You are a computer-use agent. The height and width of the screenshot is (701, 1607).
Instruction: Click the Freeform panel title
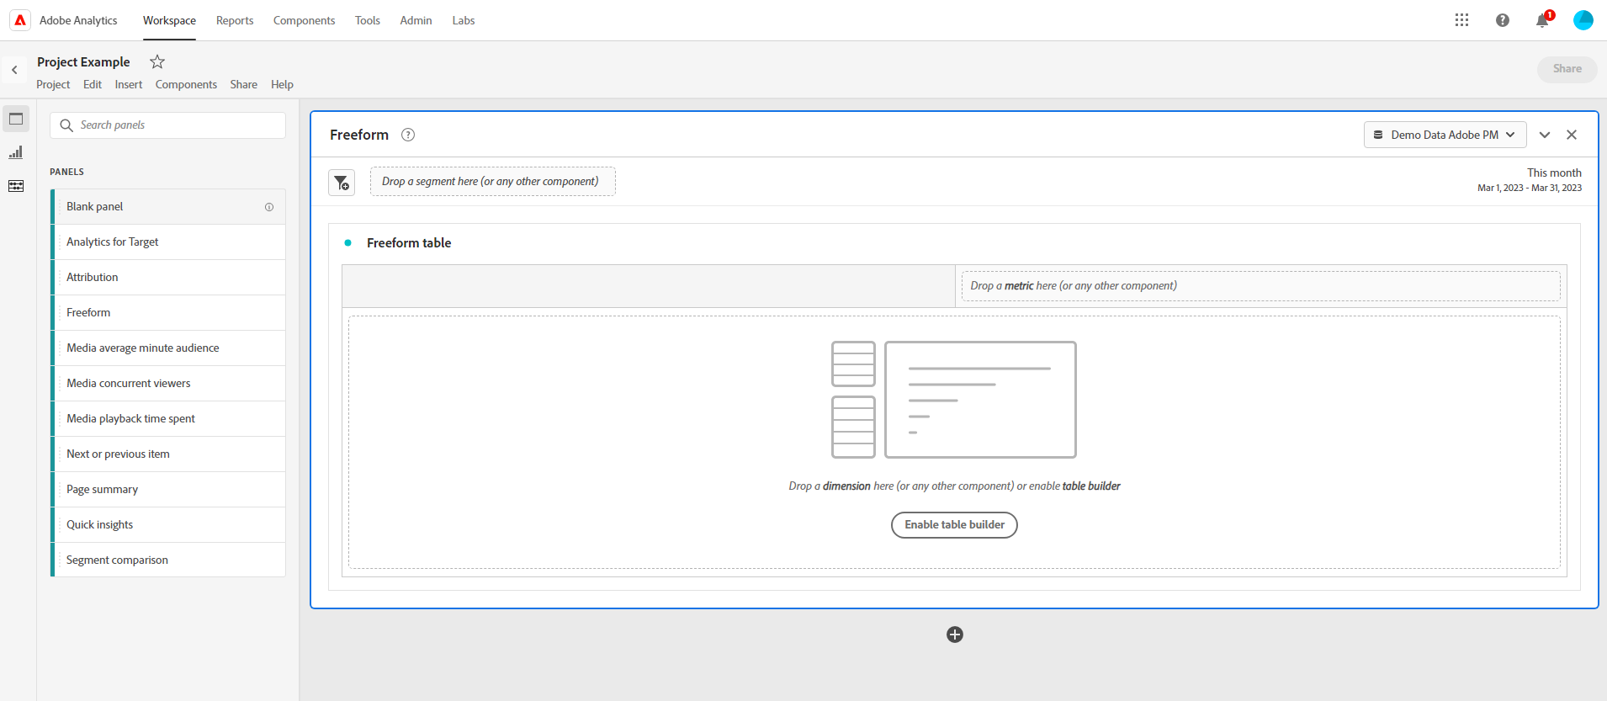click(x=359, y=135)
